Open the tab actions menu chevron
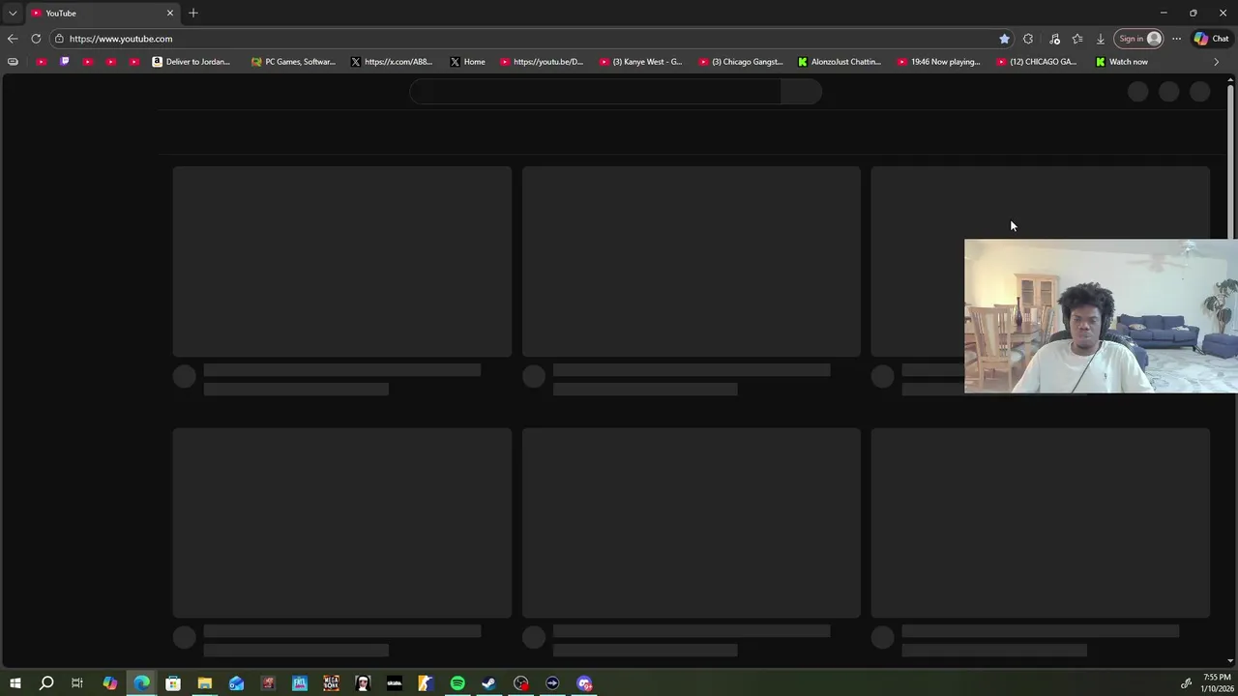 [13, 13]
